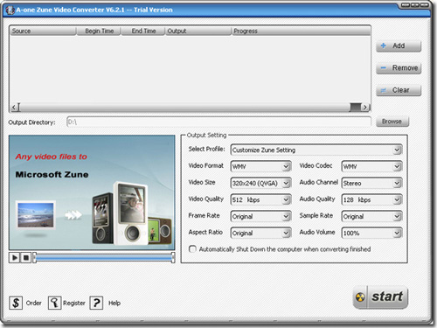437x328 pixels.
Task: Change the Video Quality dropdown
Action: click(x=260, y=199)
